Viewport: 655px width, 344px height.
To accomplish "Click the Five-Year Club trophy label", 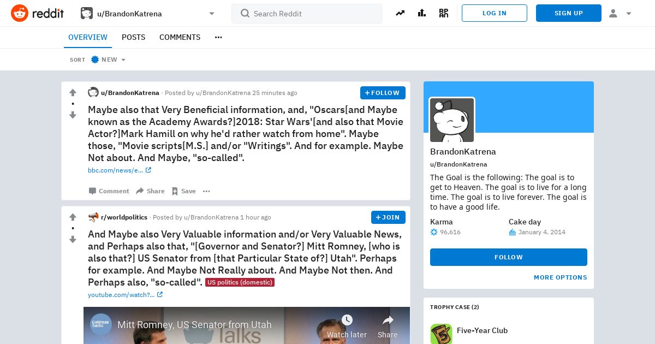I will click(x=482, y=330).
